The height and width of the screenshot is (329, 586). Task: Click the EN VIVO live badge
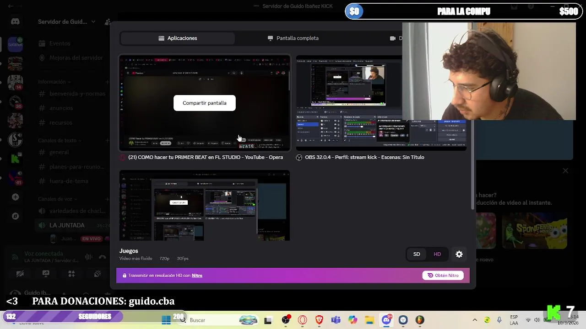tap(91, 239)
